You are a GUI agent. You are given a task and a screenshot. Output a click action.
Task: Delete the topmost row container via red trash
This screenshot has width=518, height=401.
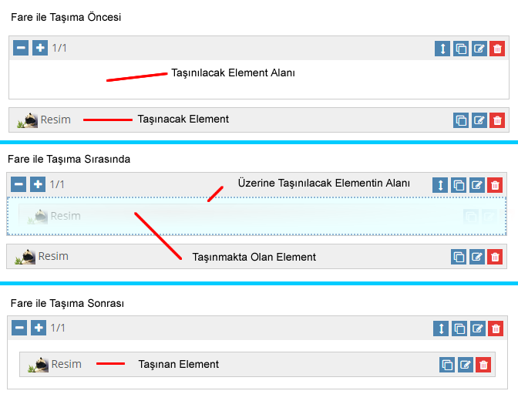[x=497, y=49]
